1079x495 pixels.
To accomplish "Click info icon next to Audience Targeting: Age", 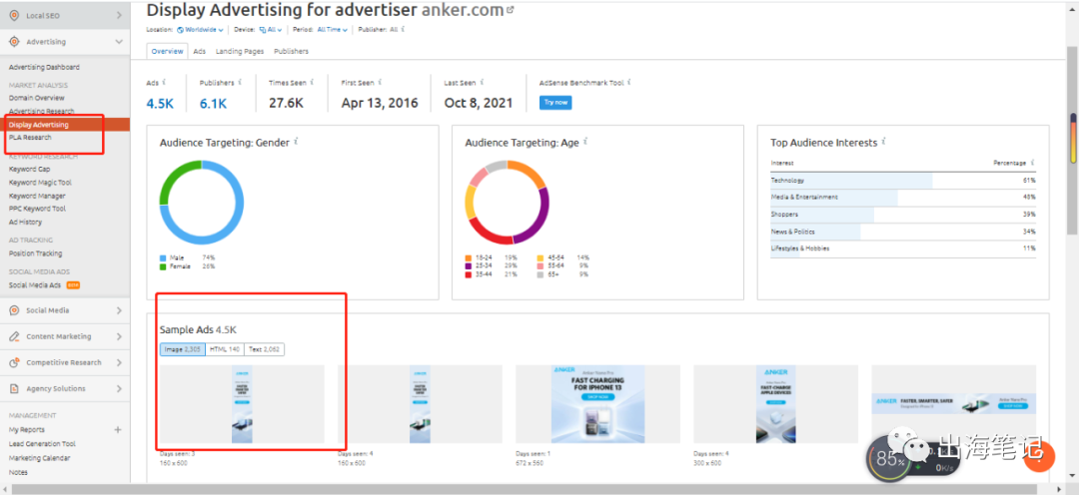I will [x=584, y=142].
